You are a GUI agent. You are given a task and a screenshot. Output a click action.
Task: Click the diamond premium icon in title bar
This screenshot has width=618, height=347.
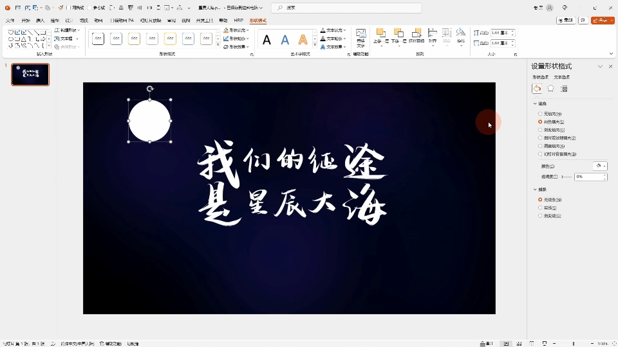click(565, 8)
